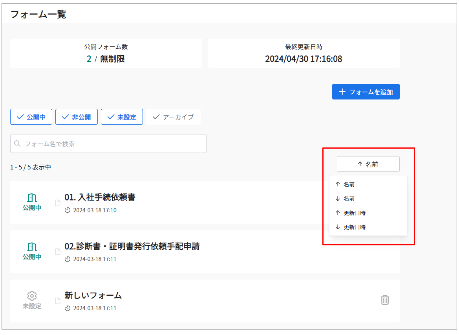
Task: Click the 1 - 5 / 5 表示中 text
Action: click(31, 167)
